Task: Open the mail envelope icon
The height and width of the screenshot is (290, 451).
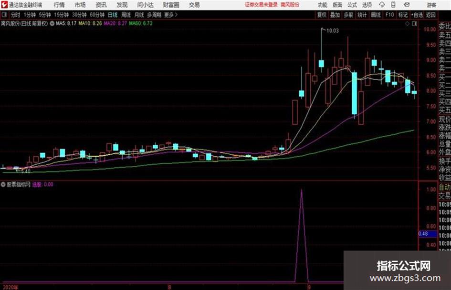Action: [407, 5]
